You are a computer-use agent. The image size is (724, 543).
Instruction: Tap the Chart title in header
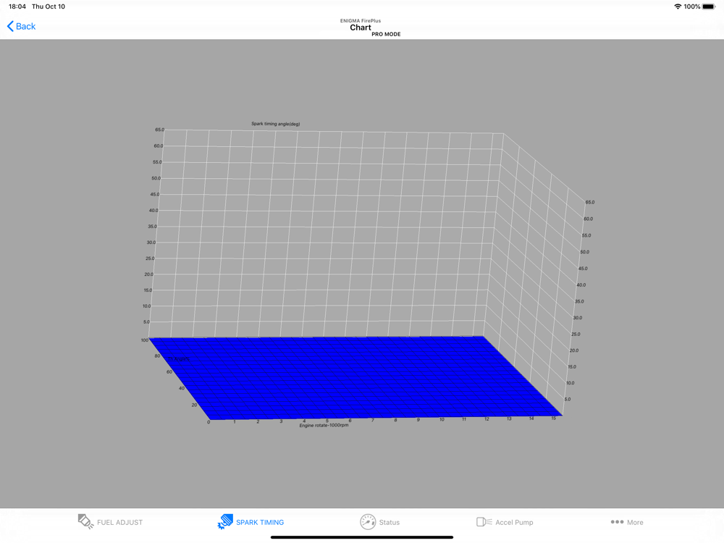(x=360, y=28)
